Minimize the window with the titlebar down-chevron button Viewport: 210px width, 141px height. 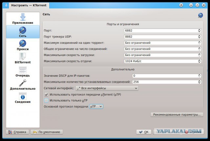[x=191, y=5]
